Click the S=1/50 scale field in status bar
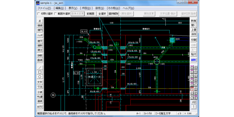 click(149, 113)
